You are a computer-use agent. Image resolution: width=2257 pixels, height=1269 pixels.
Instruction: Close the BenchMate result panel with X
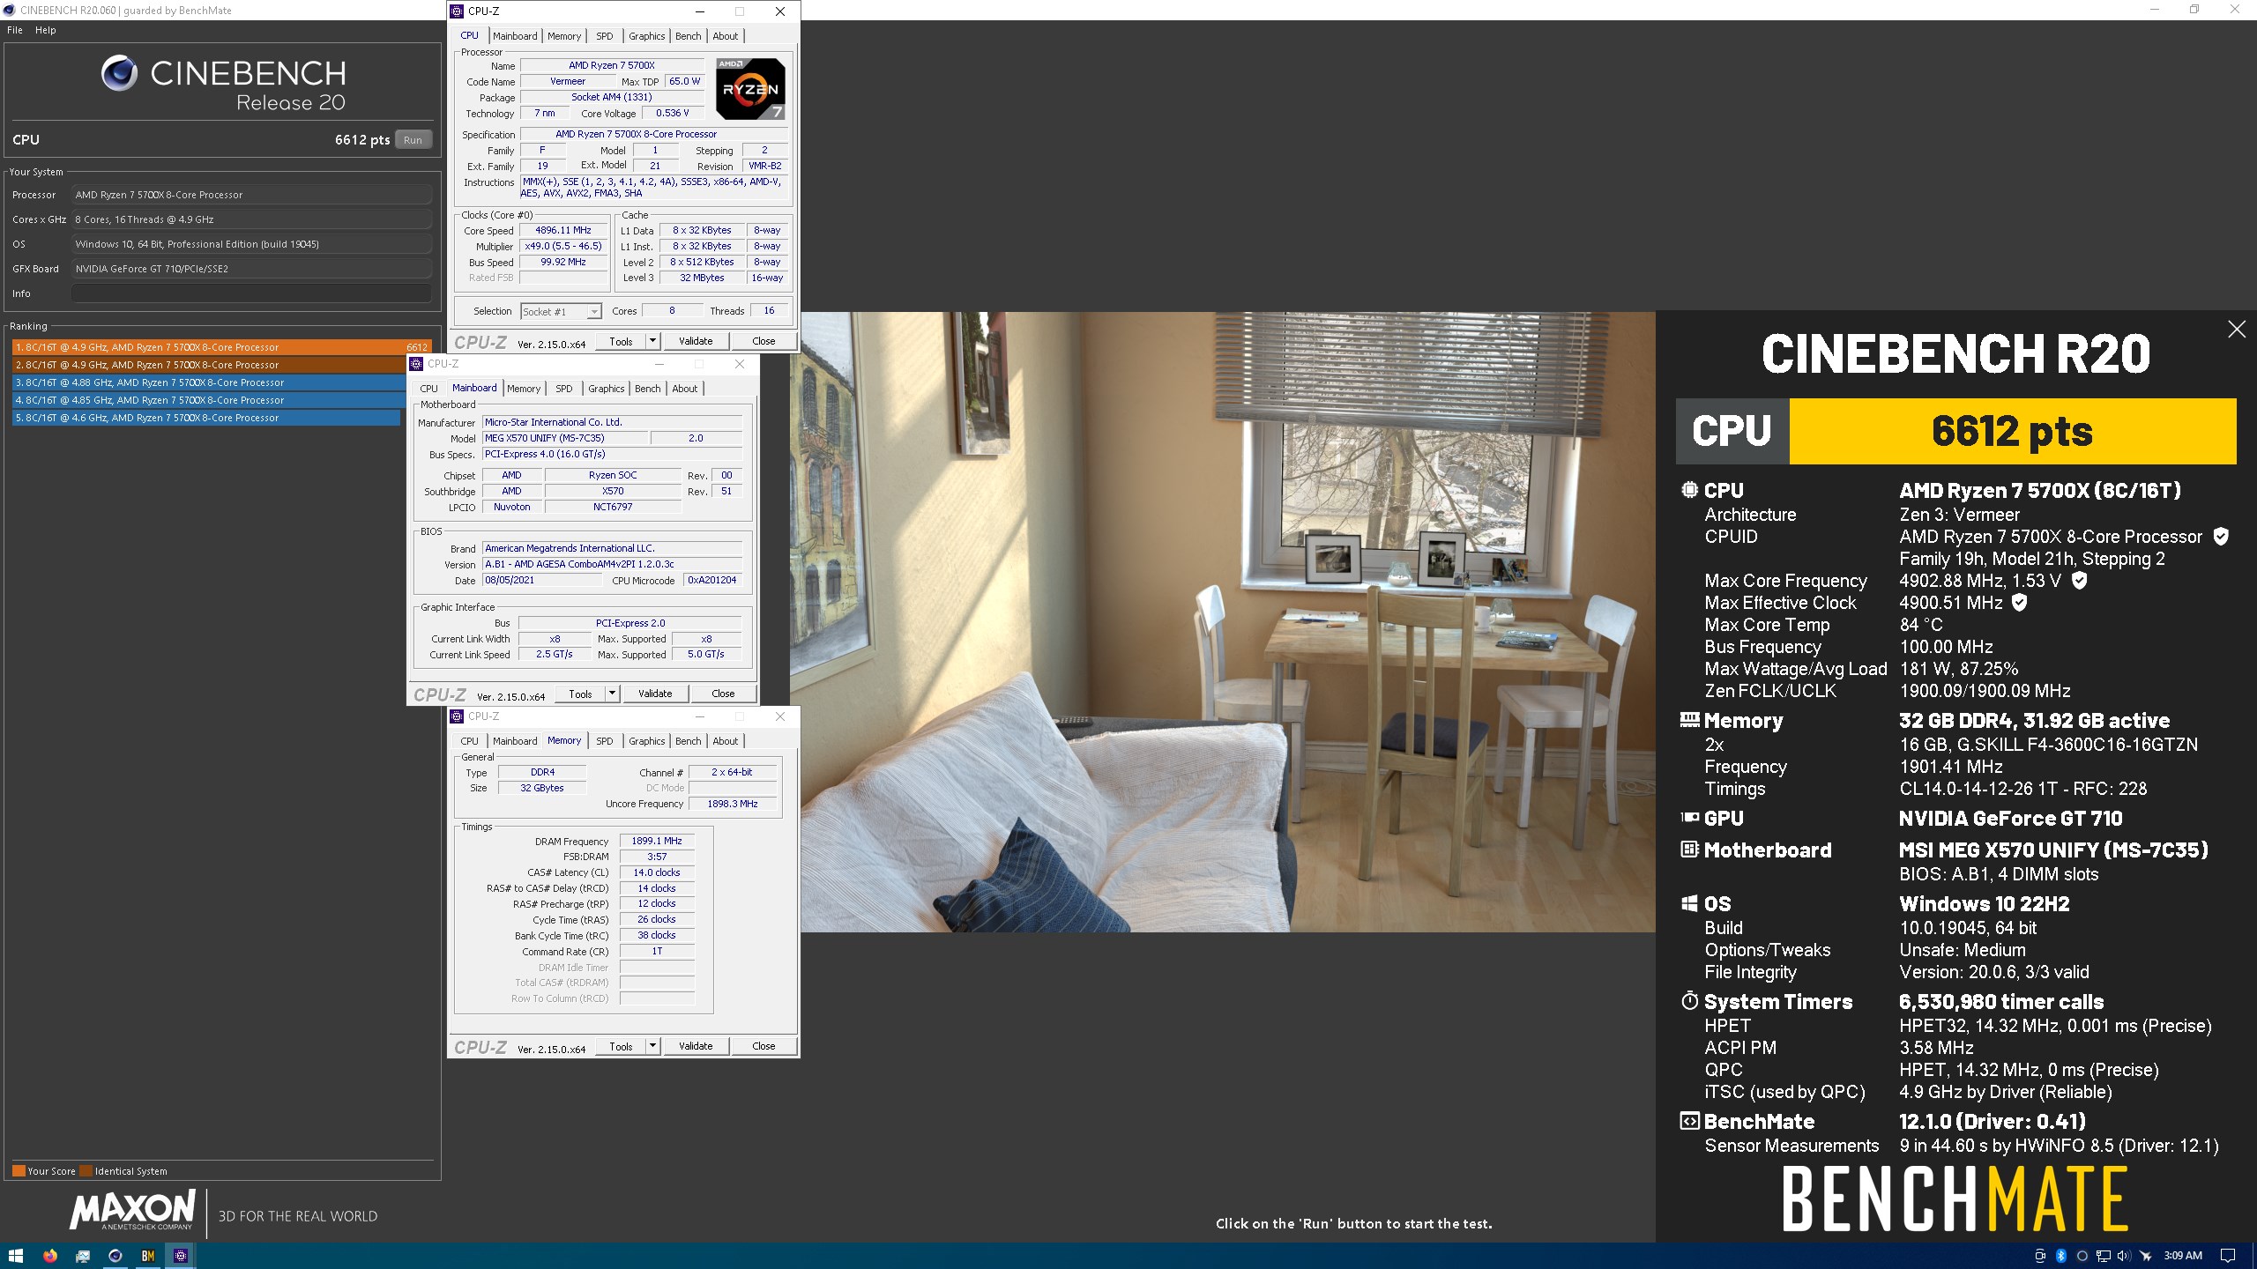point(2237,330)
